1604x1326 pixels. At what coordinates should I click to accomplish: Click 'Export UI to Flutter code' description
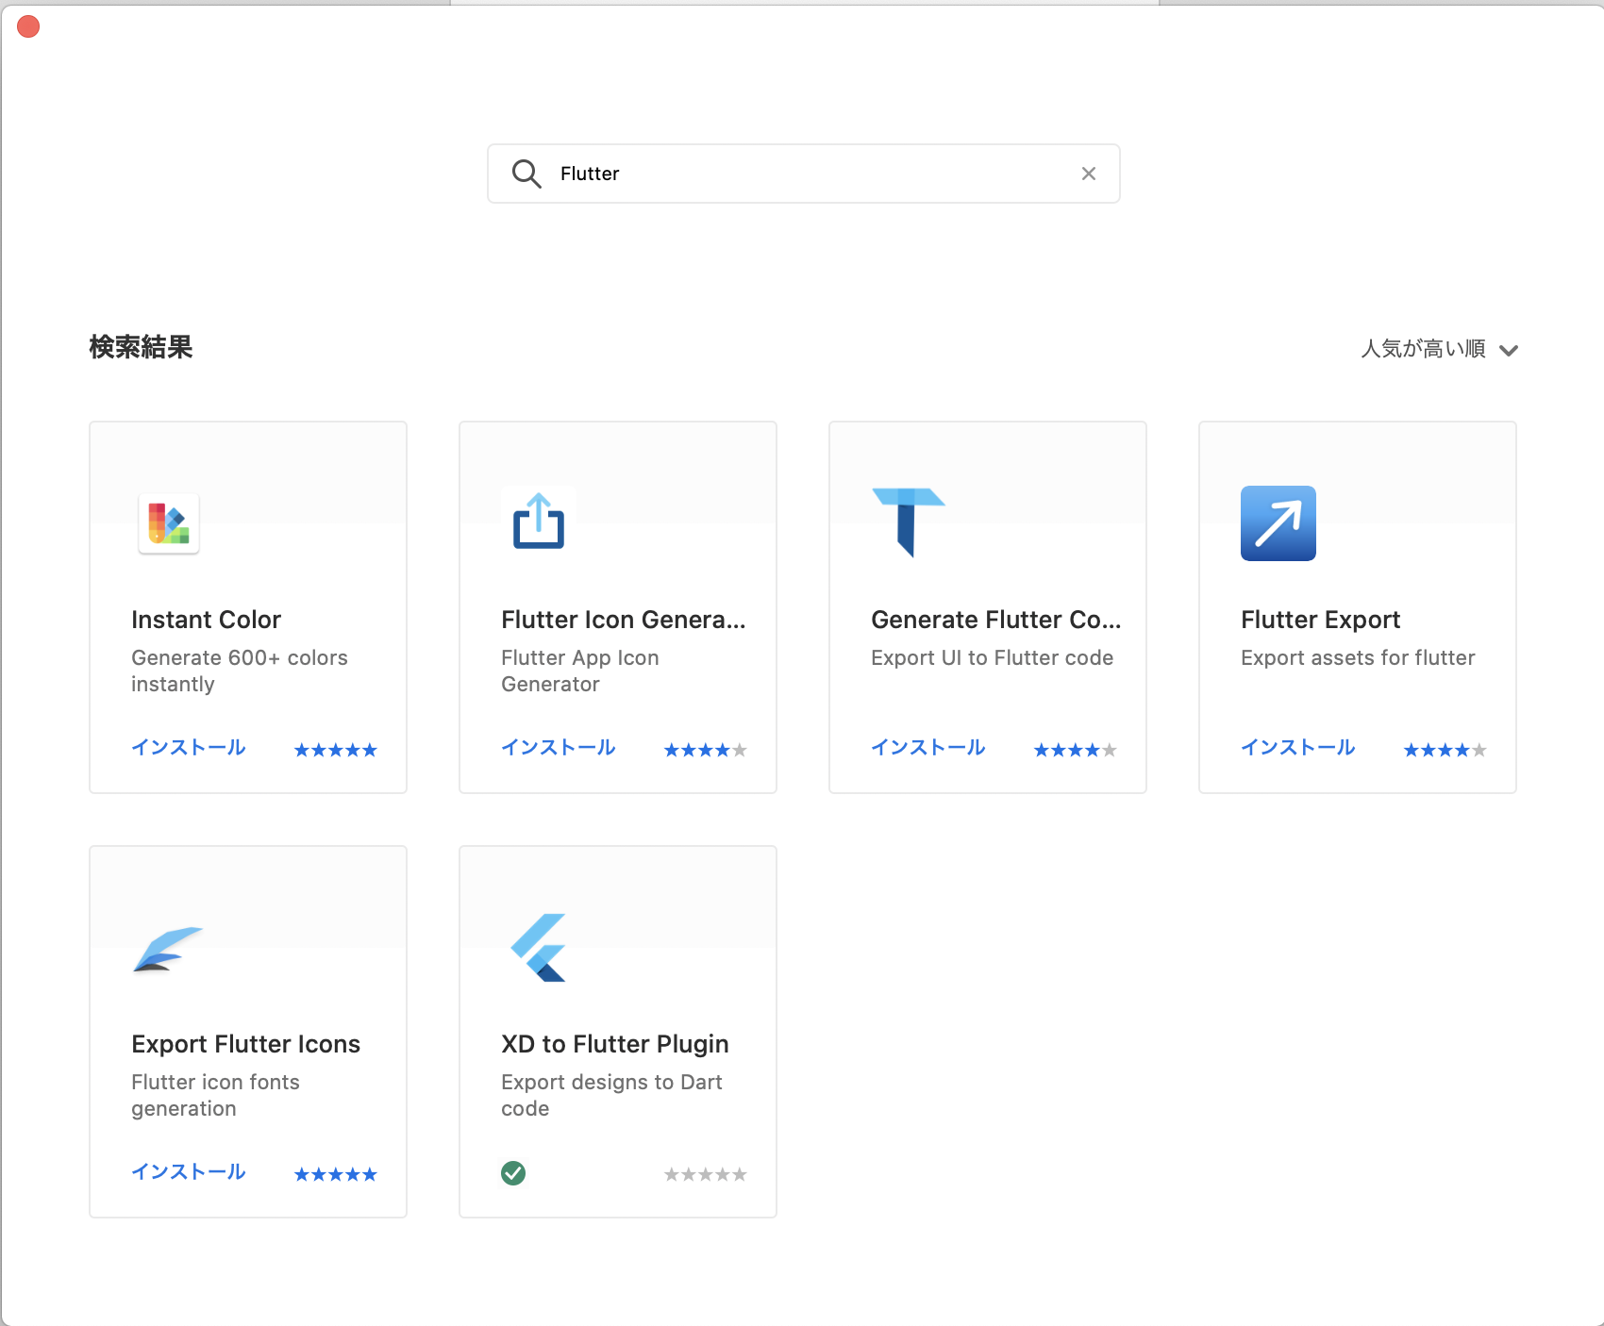tap(993, 658)
